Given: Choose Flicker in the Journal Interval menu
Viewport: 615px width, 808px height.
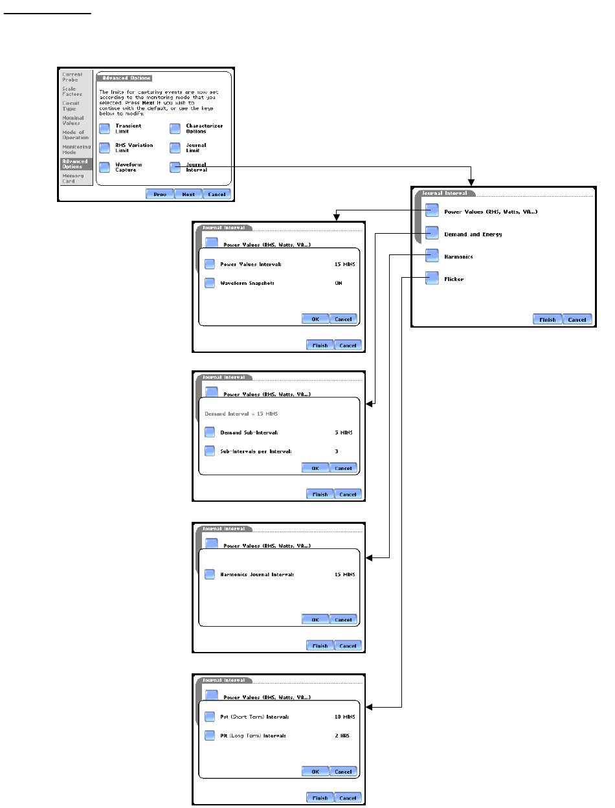Looking at the screenshot, I should [x=432, y=278].
